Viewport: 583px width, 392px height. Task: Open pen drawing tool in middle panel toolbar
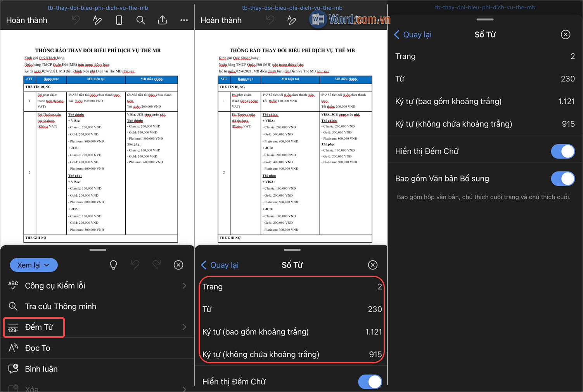pyautogui.click(x=292, y=20)
